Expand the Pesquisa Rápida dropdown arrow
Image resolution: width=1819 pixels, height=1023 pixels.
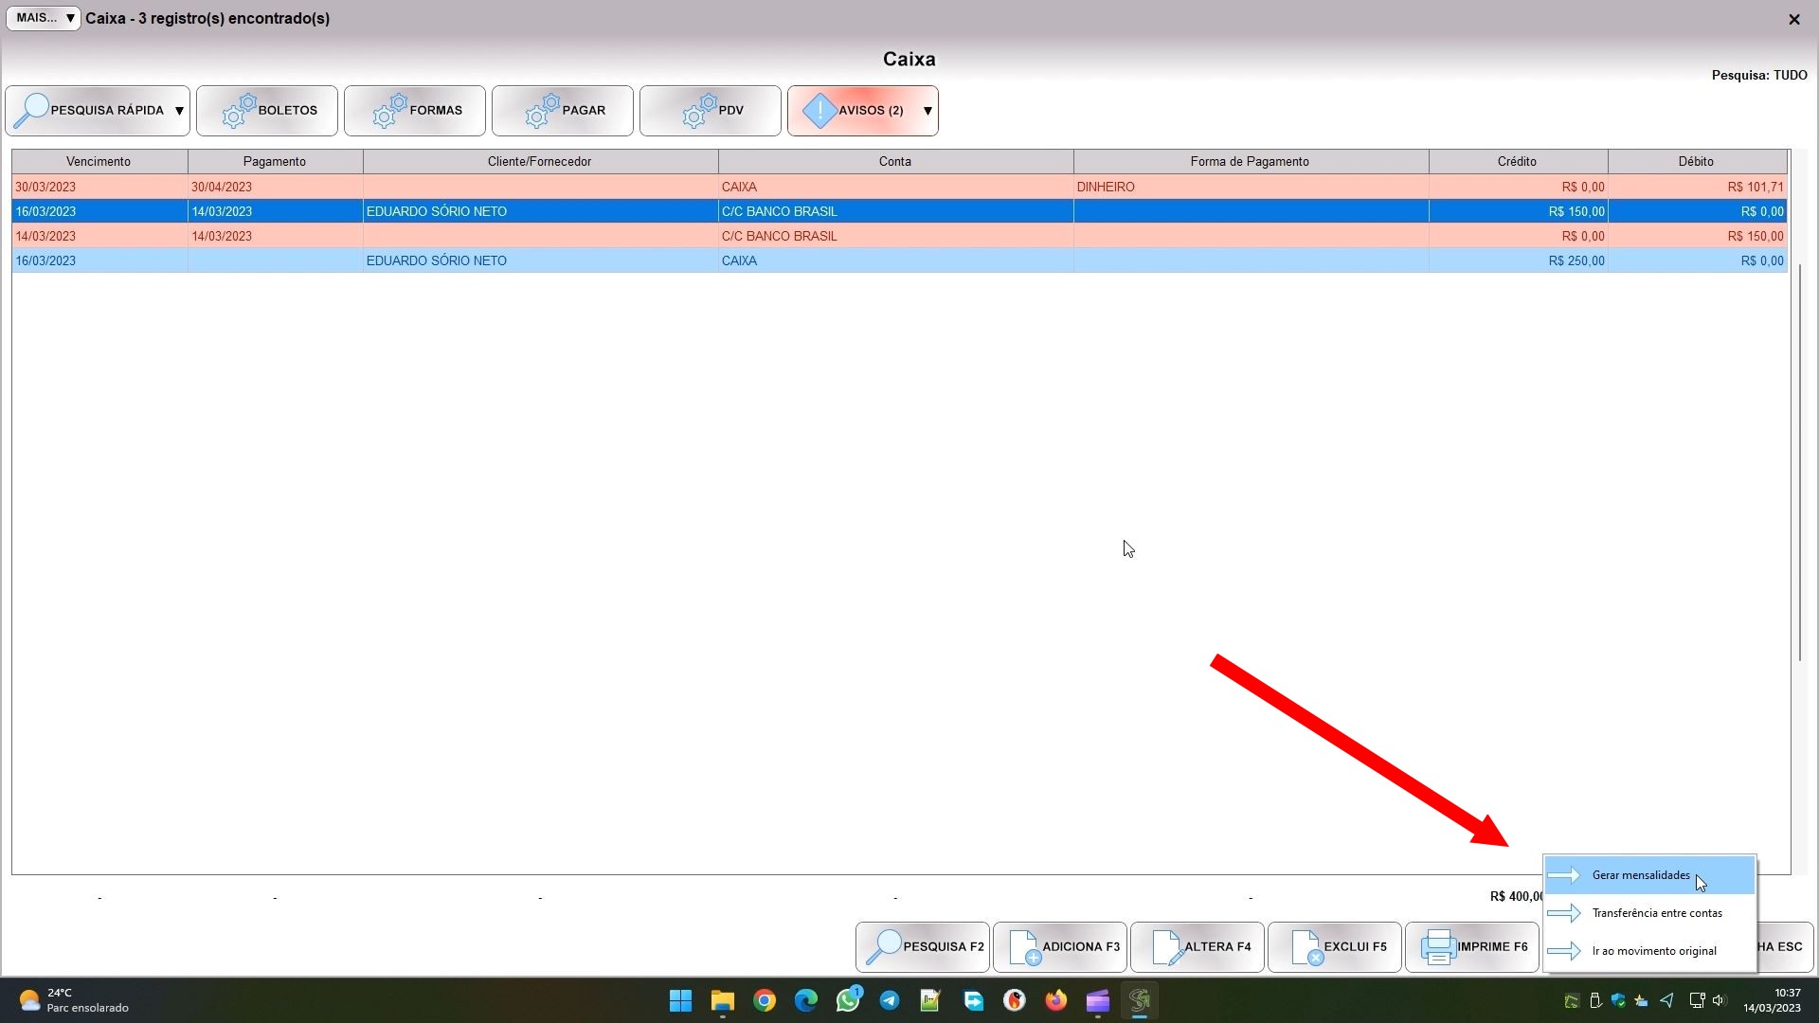pyautogui.click(x=179, y=111)
